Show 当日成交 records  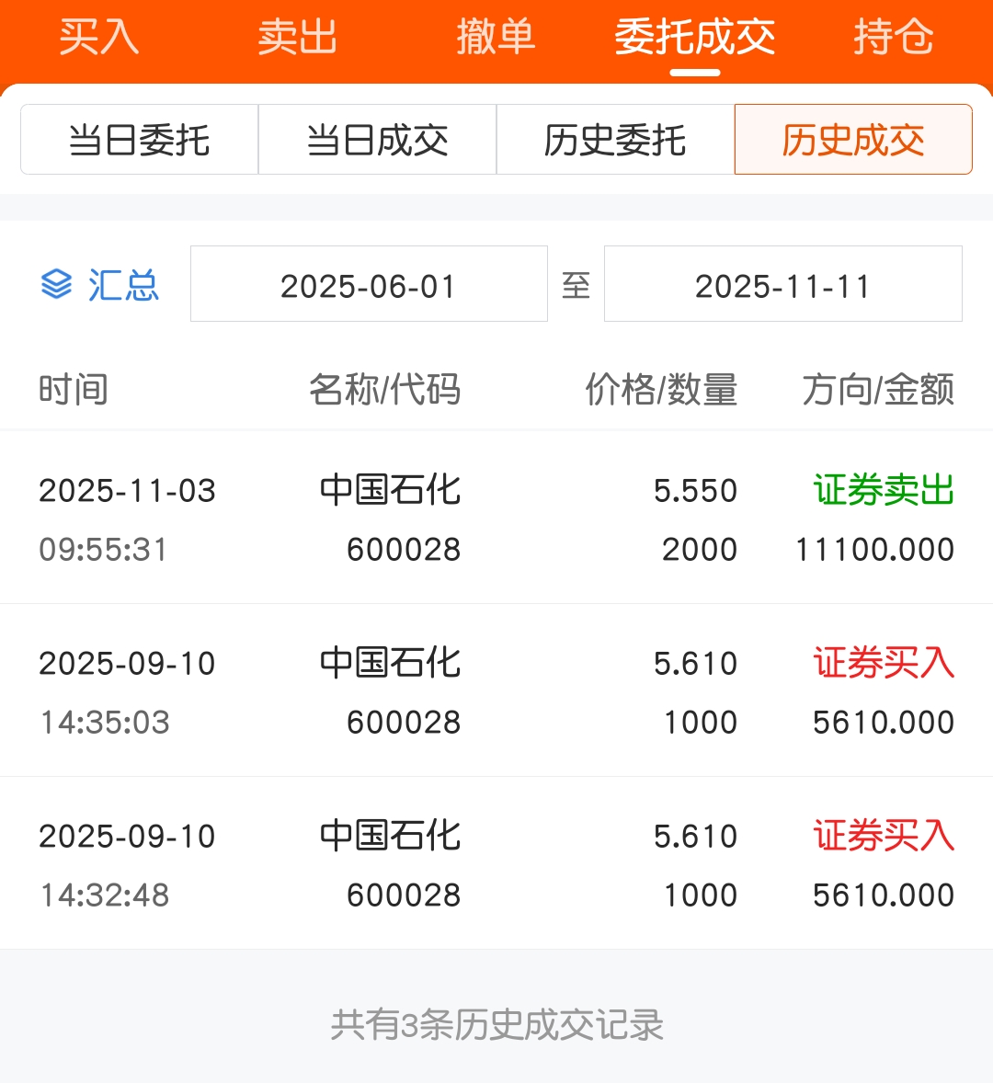click(x=378, y=140)
